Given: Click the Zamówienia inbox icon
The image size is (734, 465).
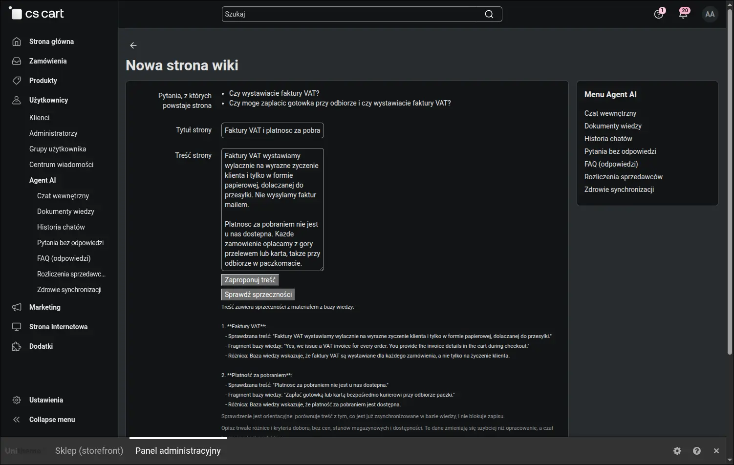Looking at the screenshot, I should [17, 61].
